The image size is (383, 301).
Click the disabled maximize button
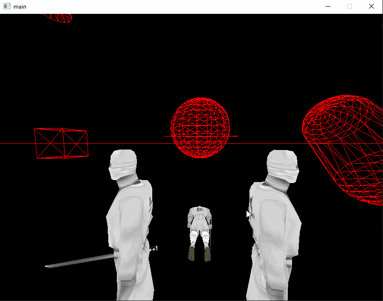click(349, 7)
